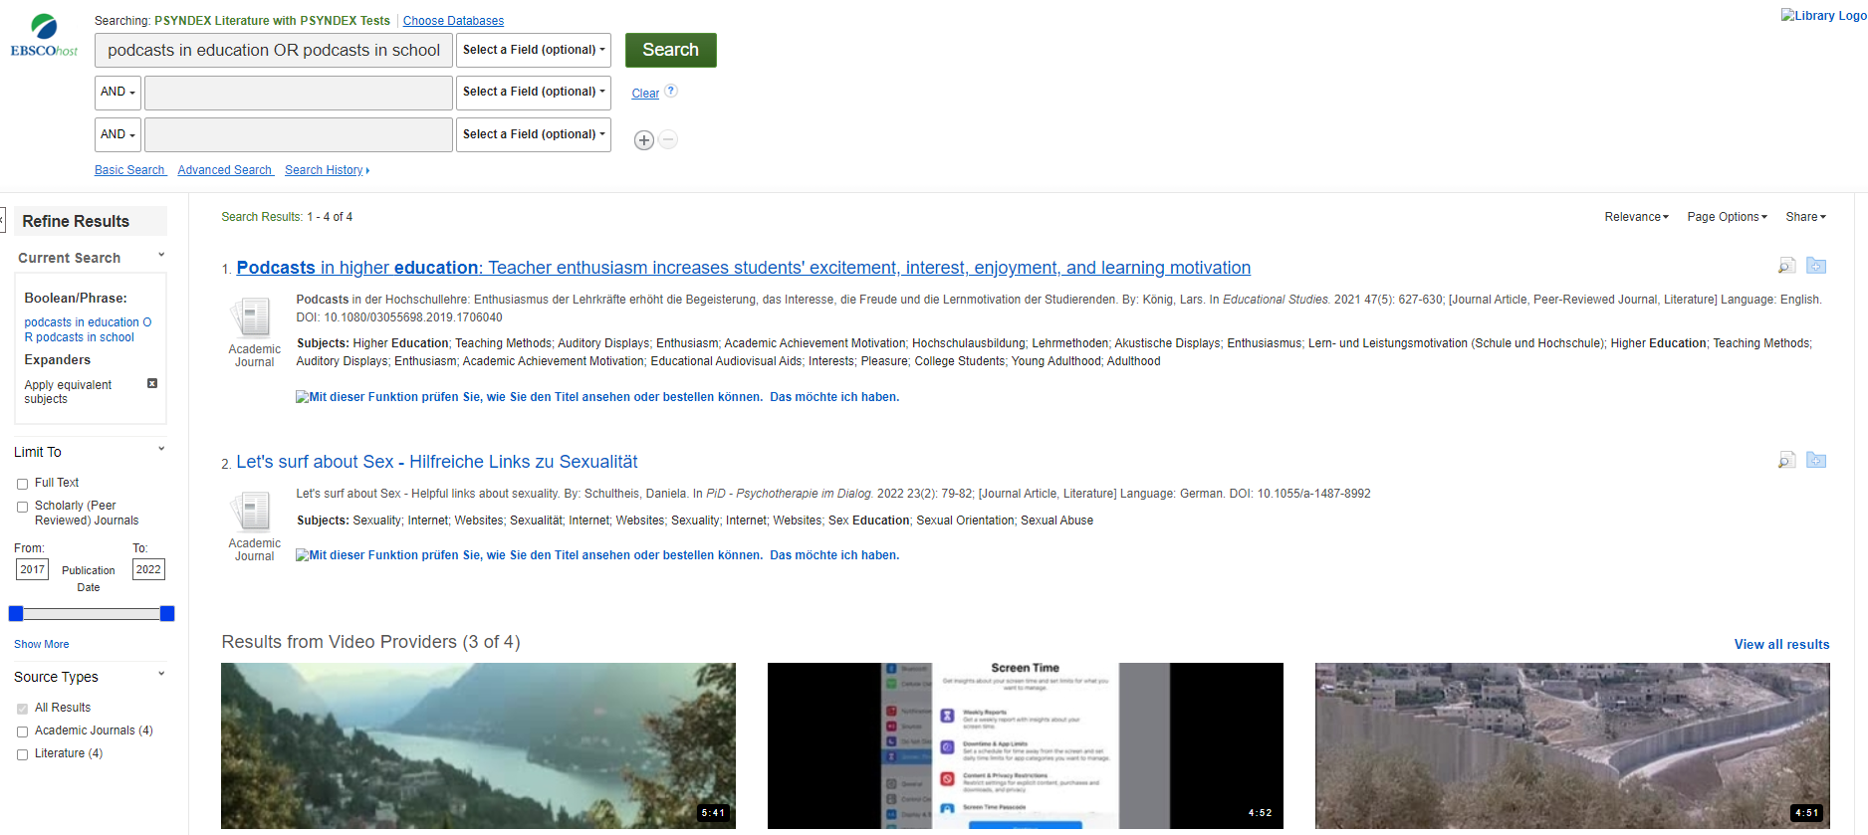Preview the first result with magnifier icon
This screenshot has width=1868, height=835.
[x=1786, y=266]
